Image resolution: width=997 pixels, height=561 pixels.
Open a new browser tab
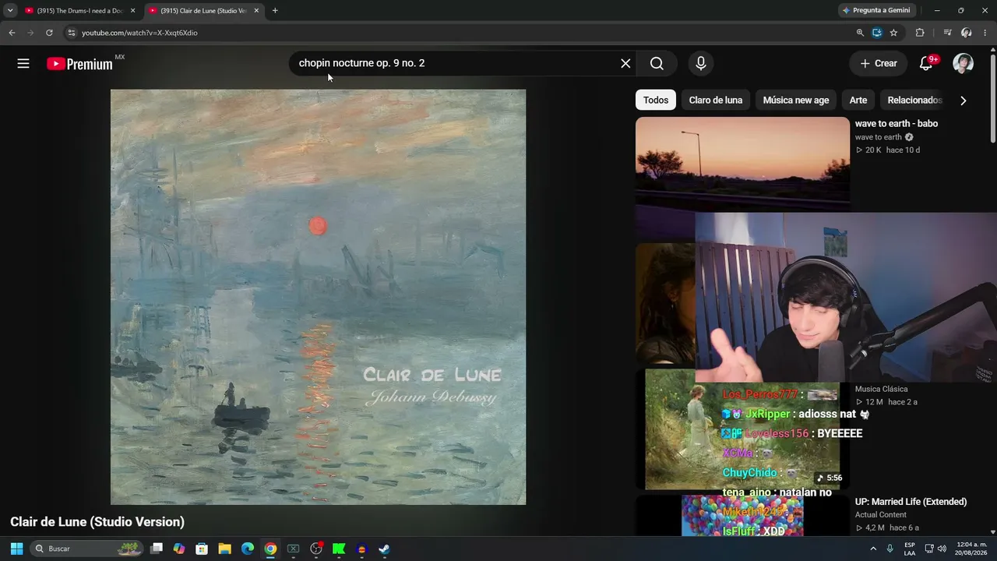(275, 11)
